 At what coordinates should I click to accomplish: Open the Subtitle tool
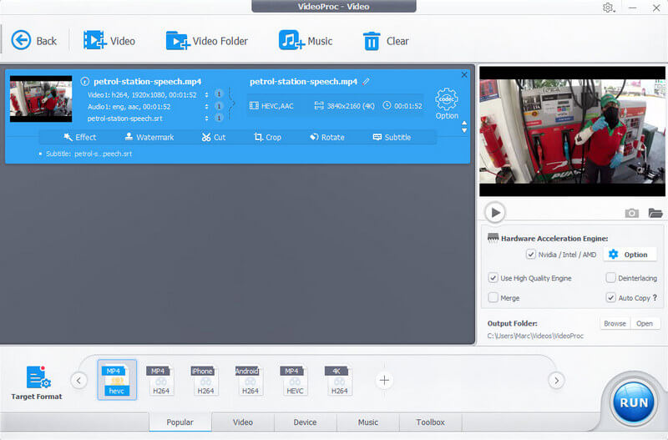392,137
